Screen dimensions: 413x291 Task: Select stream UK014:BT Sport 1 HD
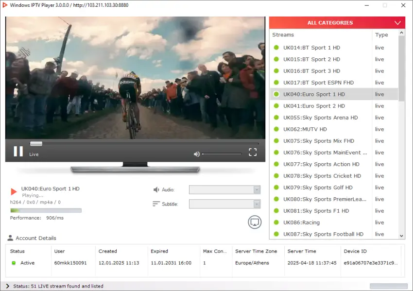tap(334, 48)
